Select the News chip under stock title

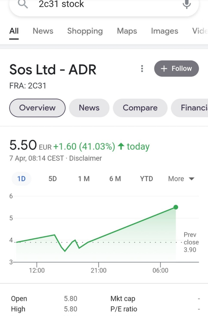tap(89, 108)
